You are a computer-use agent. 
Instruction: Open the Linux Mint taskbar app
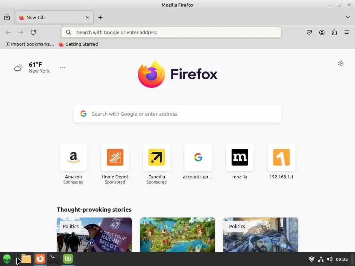coord(68,259)
